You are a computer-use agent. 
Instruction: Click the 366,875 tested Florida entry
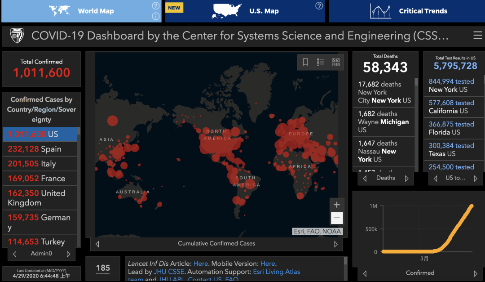pos(454,128)
